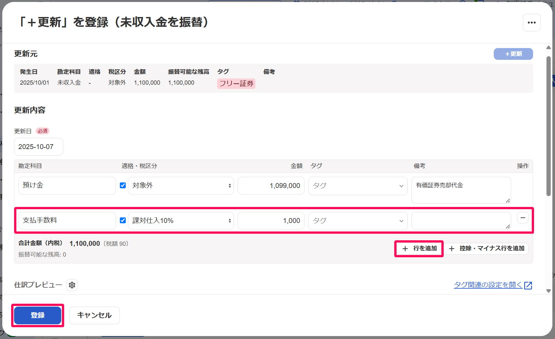Viewport: 555px width, 339px height.
Task: Click the 支払手数料 account field
Action: pos(67,221)
